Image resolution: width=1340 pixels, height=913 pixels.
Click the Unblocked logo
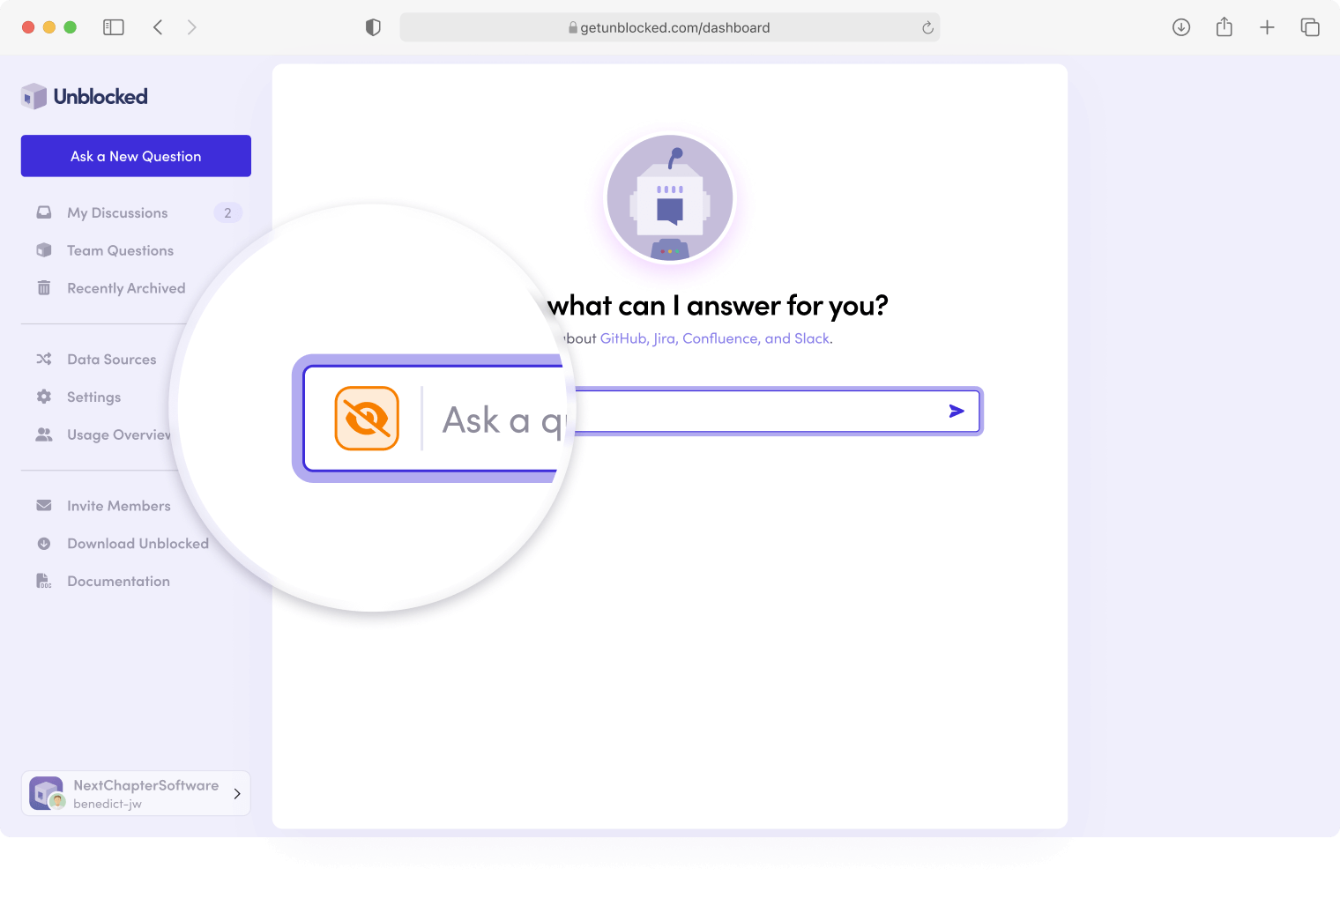point(85,97)
